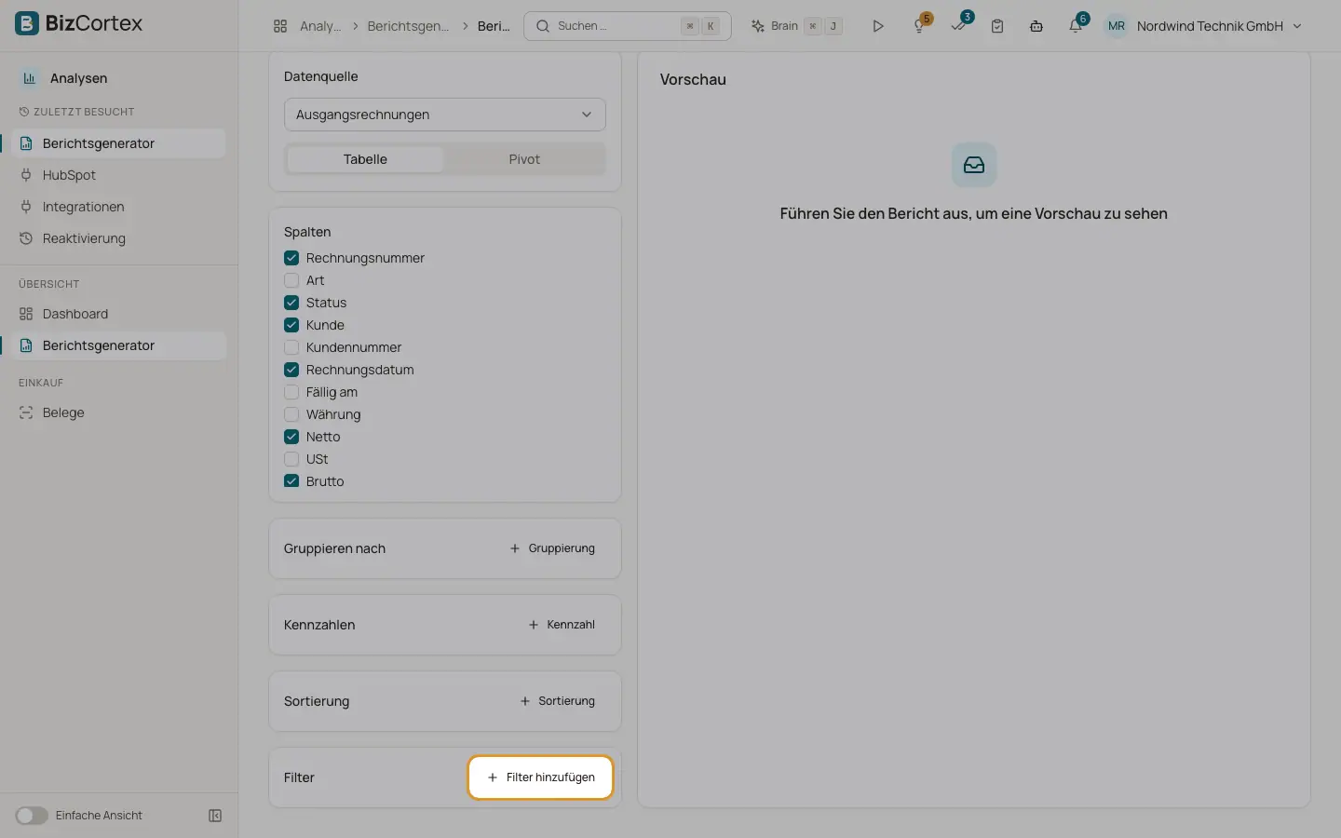Viewport: 1341px width, 838px height.
Task: Click the Analysen chart icon in sidebar
Action: point(30,78)
